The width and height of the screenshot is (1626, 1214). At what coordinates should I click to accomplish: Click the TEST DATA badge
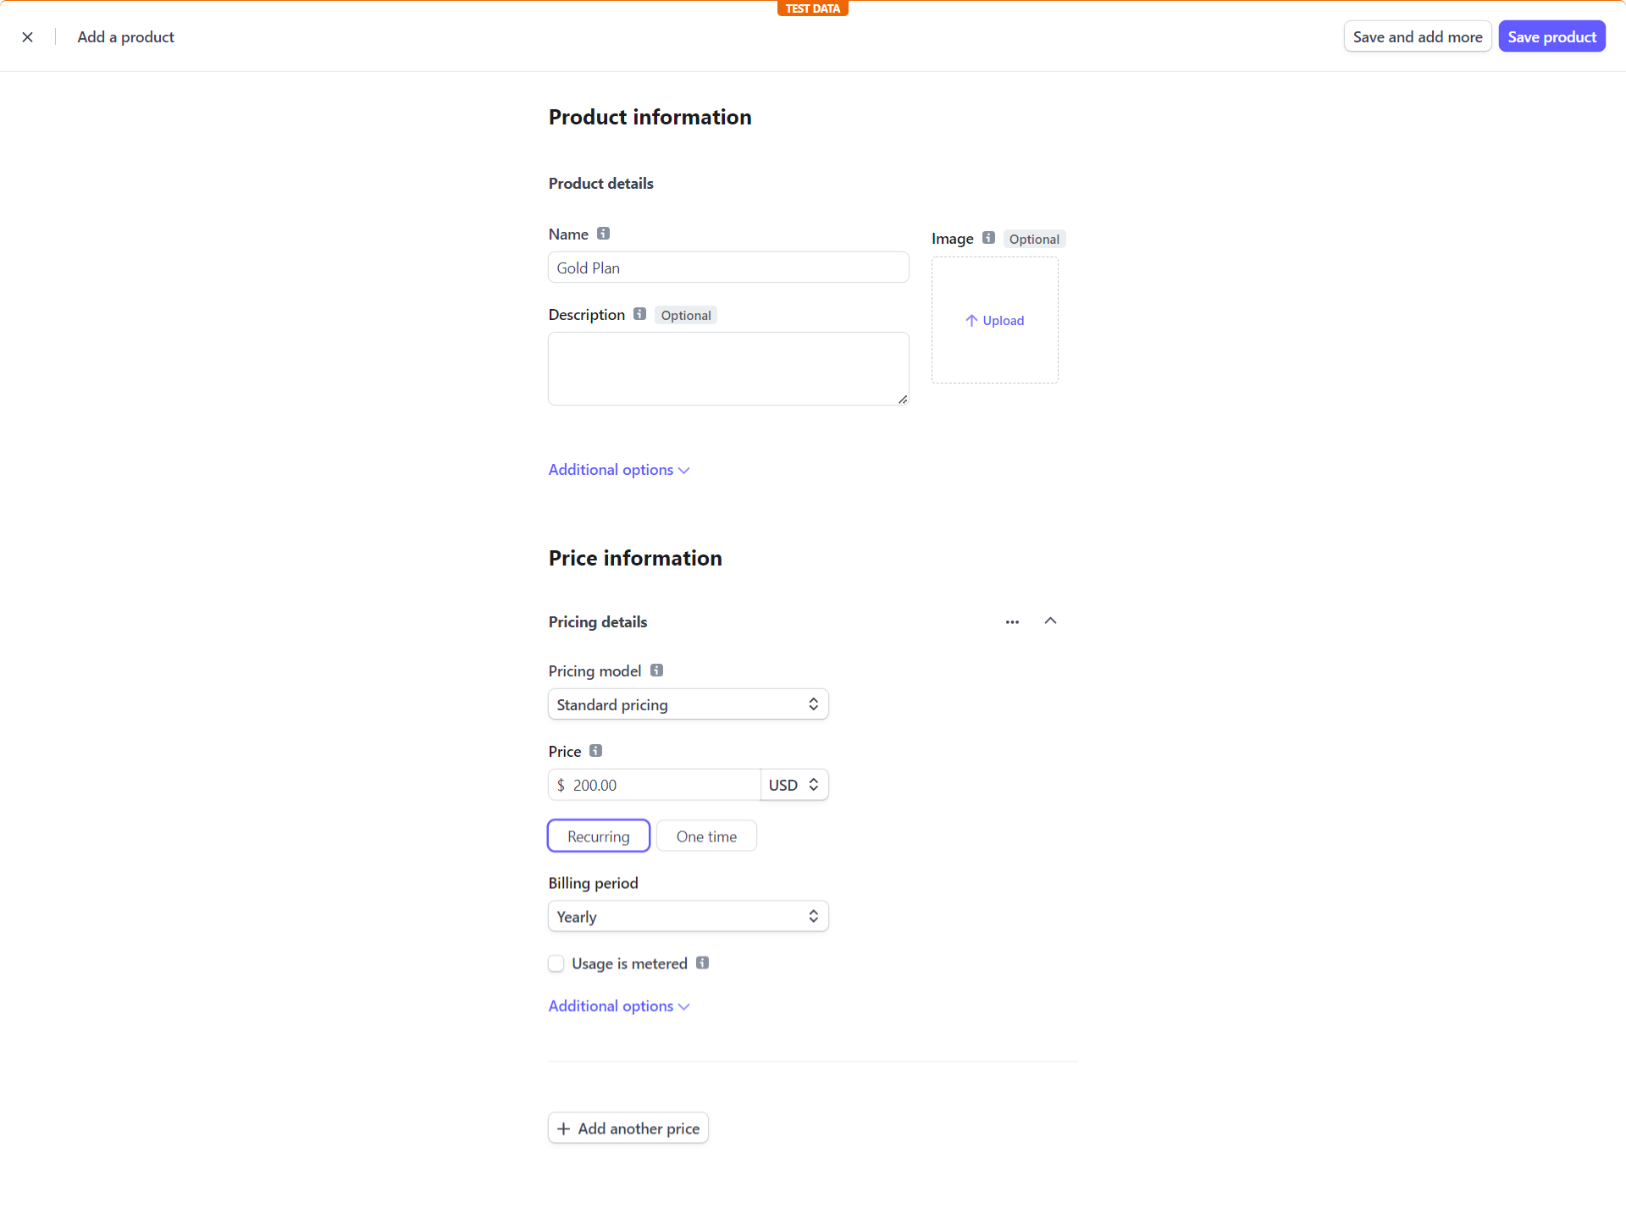click(x=812, y=8)
